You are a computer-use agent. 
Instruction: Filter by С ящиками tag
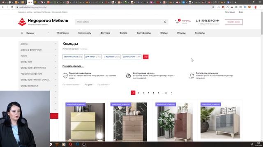pos(112,57)
